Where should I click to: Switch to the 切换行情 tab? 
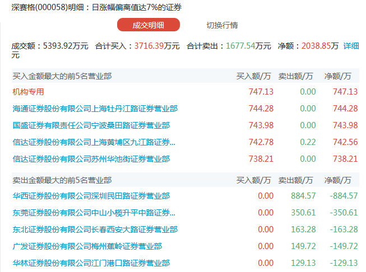pos(222,25)
